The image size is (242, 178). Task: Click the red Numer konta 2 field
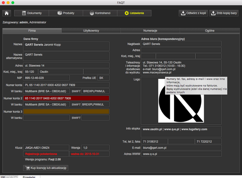[x=66, y=98]
